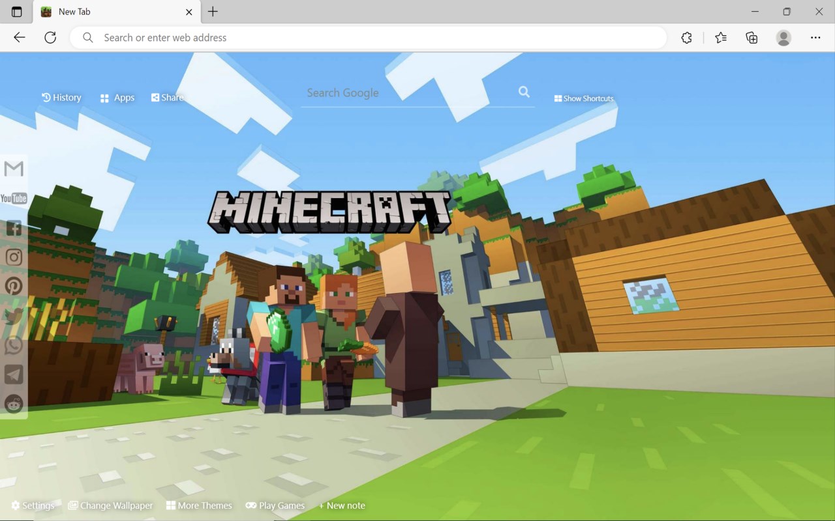Open the Settings and more menu
835x521 pixels.
point(815,38)
